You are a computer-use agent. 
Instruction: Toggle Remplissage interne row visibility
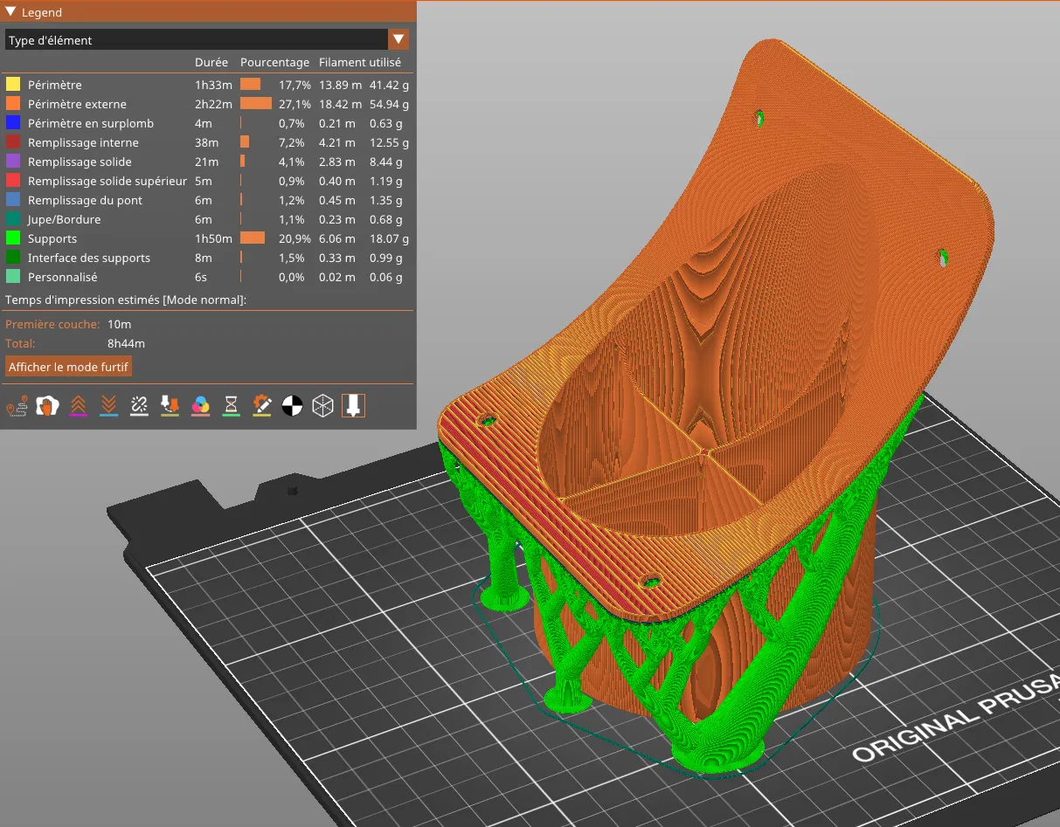(x=207, y=142)
